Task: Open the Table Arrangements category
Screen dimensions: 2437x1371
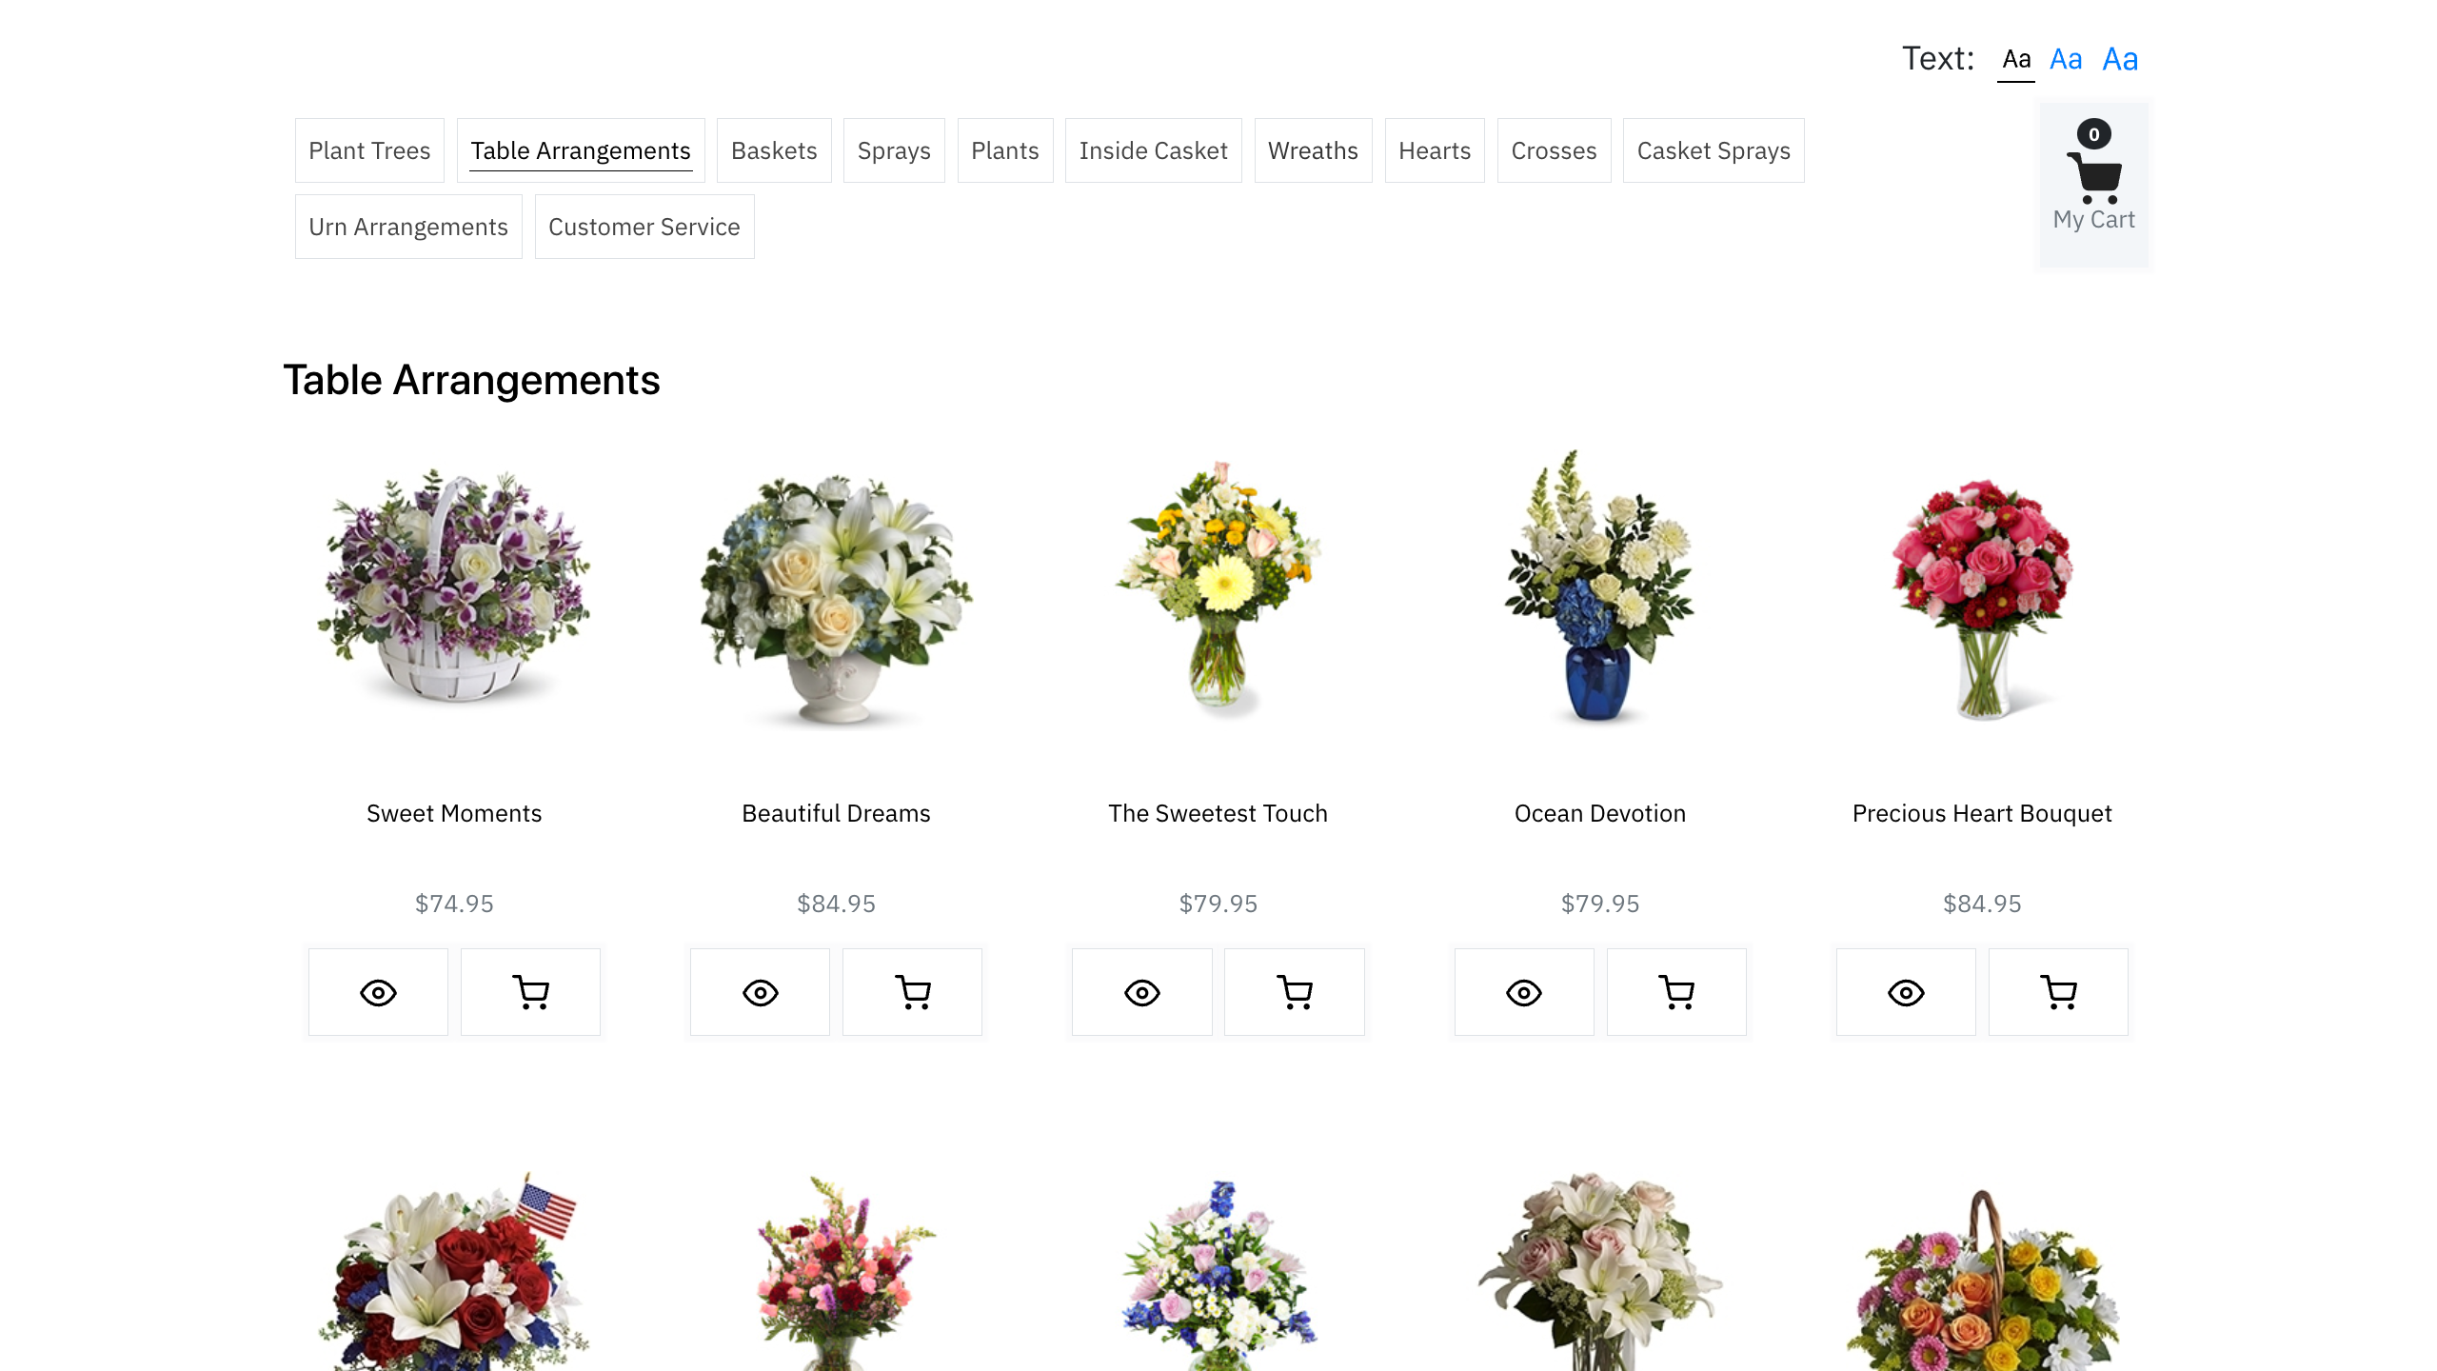Action: click(x=581, y=150)
